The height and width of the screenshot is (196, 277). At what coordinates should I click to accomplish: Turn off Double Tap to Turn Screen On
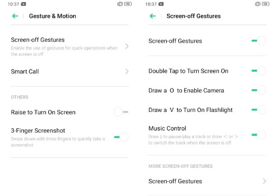[259, 71]
